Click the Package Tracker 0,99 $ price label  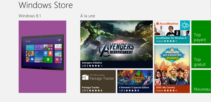tap(85, 90)
